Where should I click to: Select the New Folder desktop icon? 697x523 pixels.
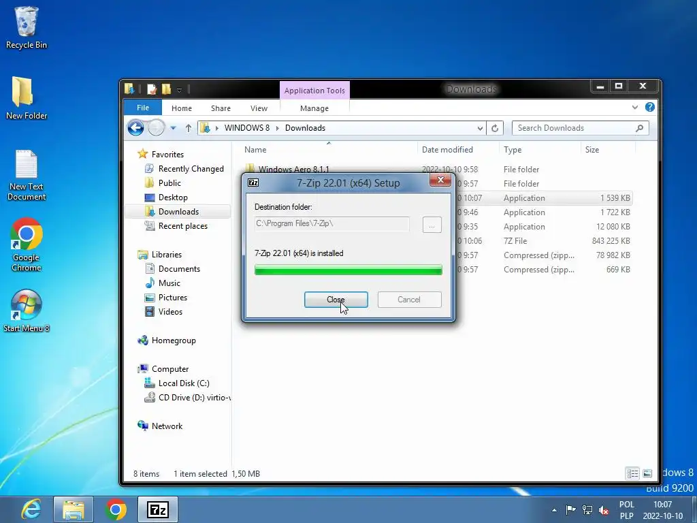click(27, 98)
